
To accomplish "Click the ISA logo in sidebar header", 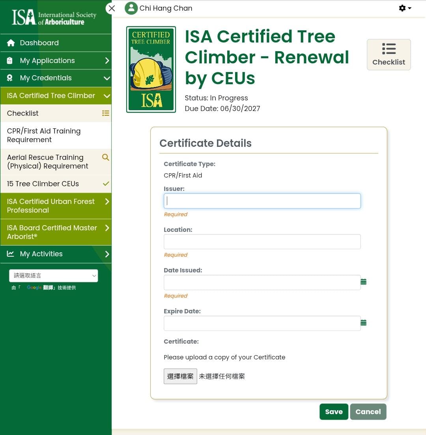I will point(54,17).
